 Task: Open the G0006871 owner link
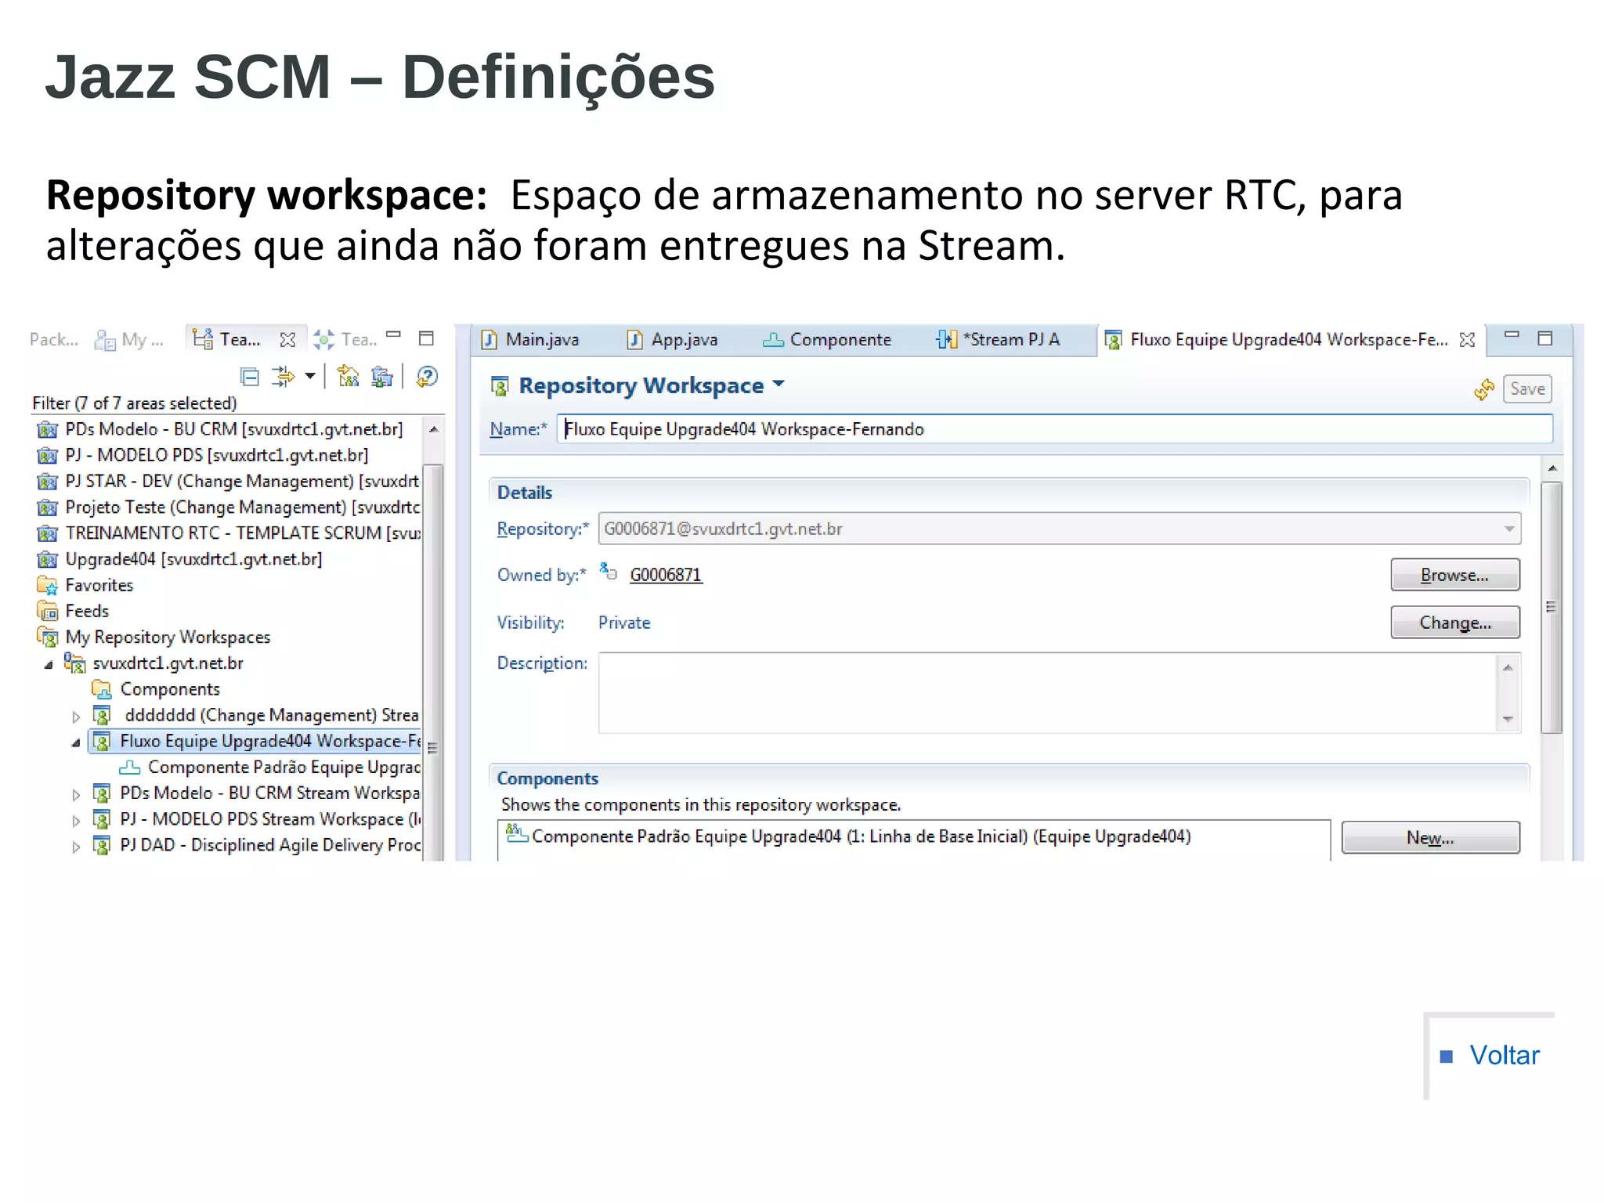[666, 575]
